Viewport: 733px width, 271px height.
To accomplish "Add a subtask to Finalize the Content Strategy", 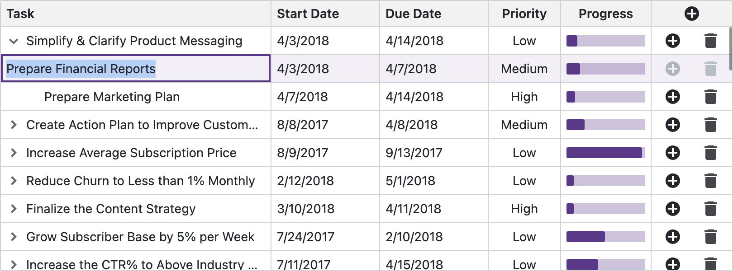I will click(672, 209).
